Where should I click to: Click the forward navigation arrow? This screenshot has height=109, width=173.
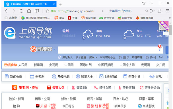click(x=14, y=11)
